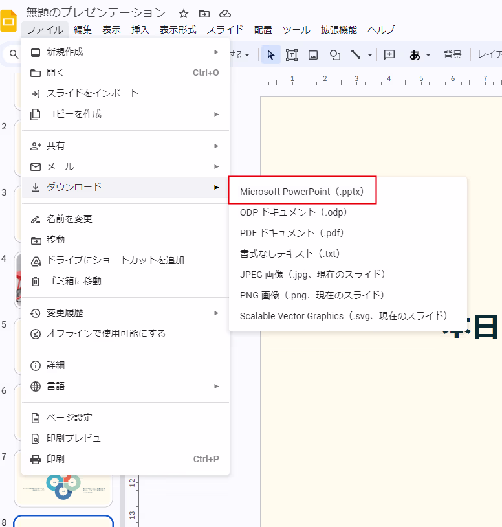The height and width of the screenshot is (527, 502).
Task: Choose 名前を変更
Action: point(125,219)
